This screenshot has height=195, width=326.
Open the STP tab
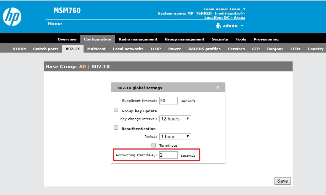tap(256, 49)
